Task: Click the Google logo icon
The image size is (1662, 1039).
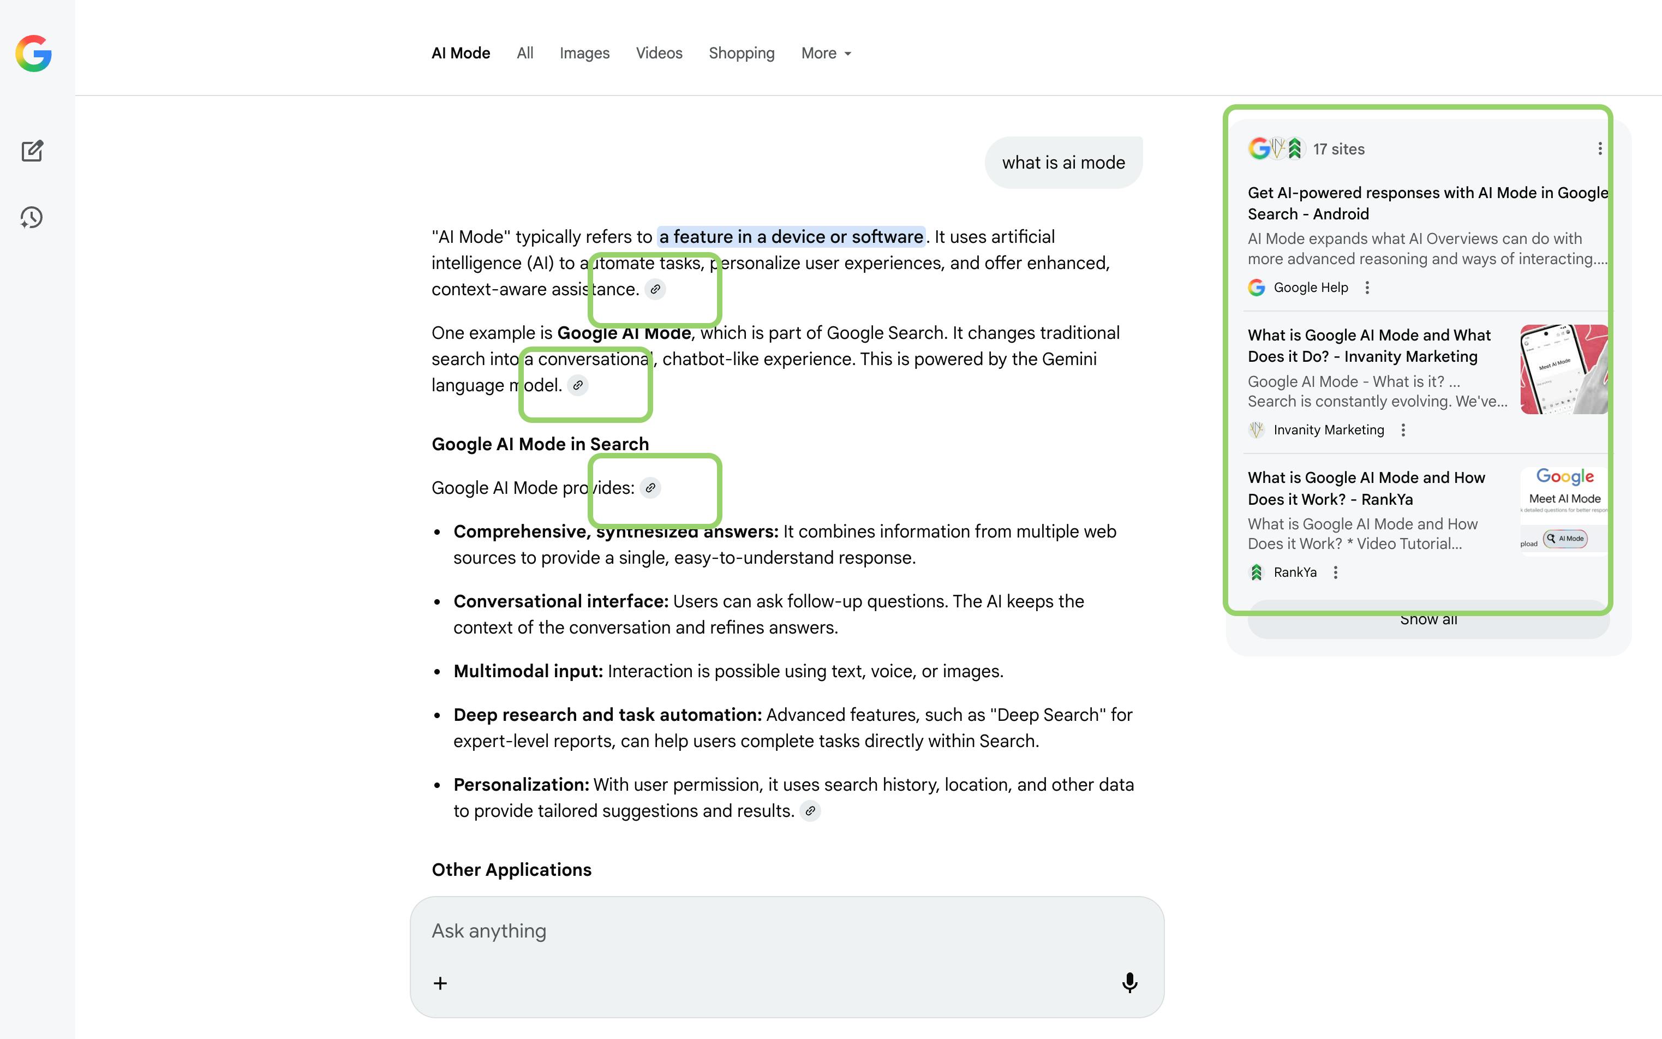Action: [x=33, y=53]
